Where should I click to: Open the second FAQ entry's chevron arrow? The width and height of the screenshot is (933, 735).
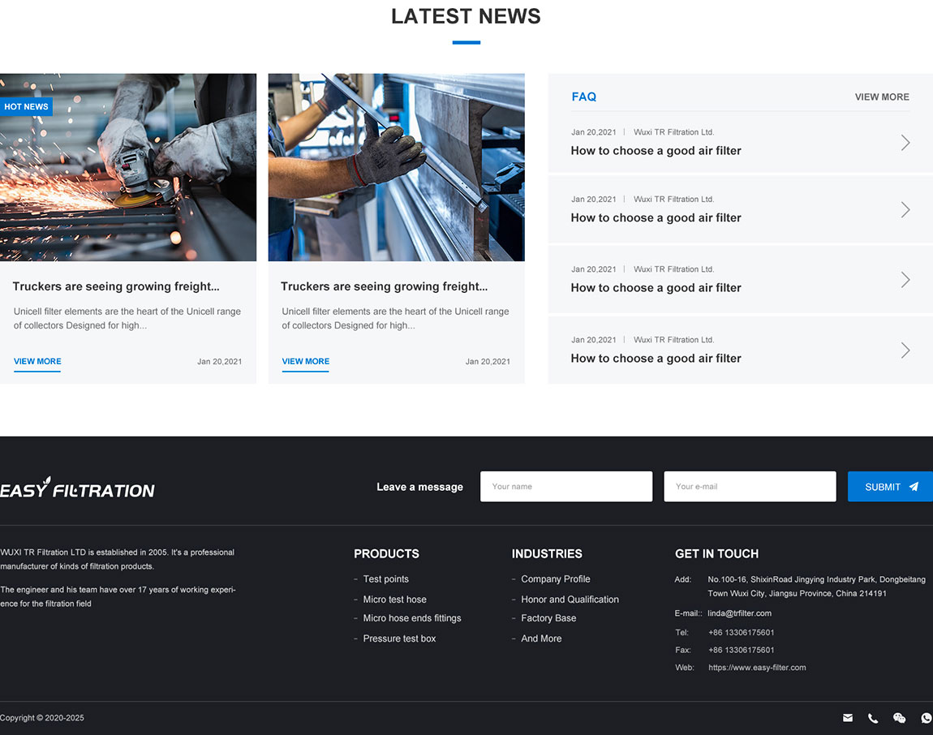click(x=905, y=210)
